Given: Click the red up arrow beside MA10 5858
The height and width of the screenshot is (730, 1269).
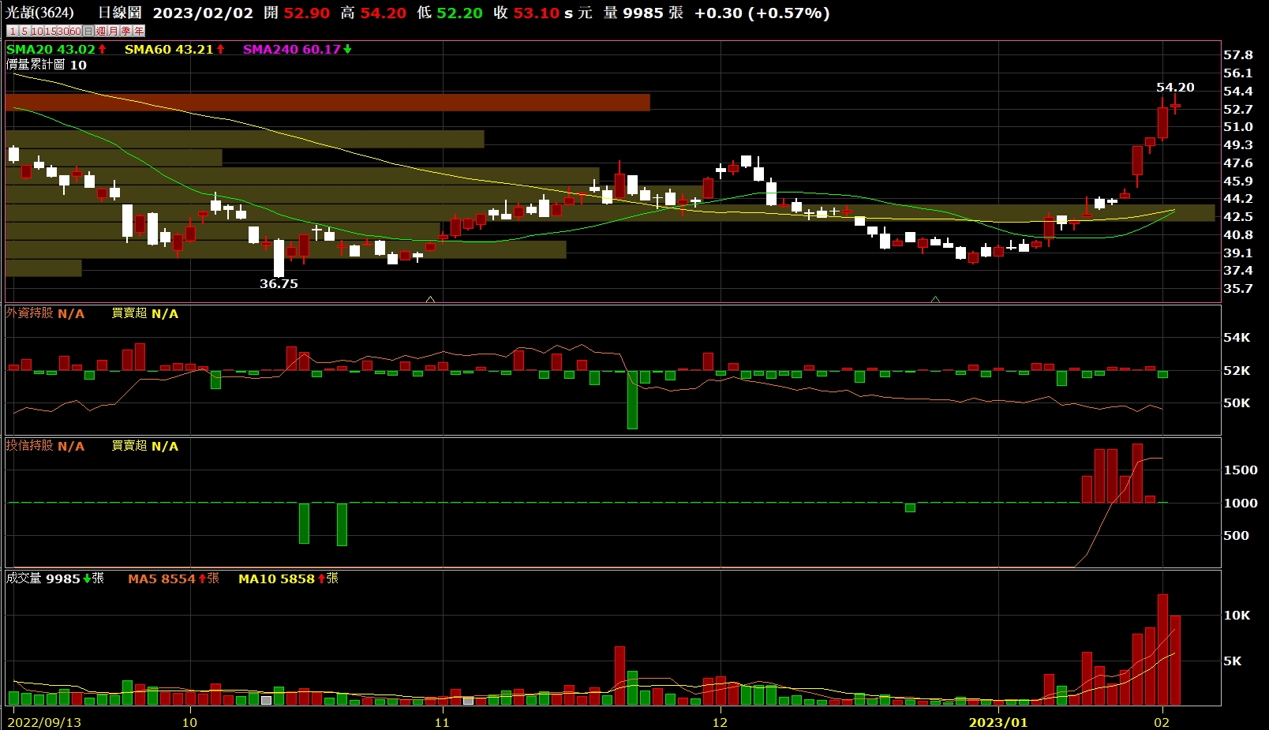Looking at the screenshot, I should pyautogui.click(x=321, y=578).
